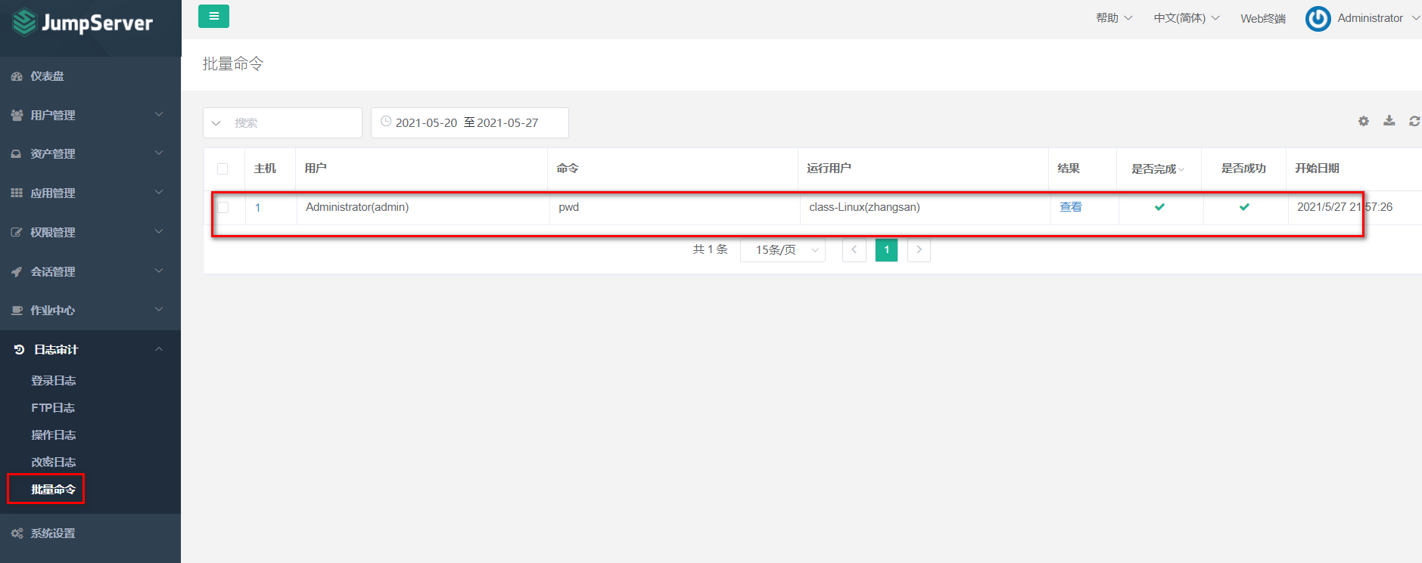Viewport: 1422px width, 563px height.
Task: Click the Administrator avatar icon
Action: tap(1318, 19)
